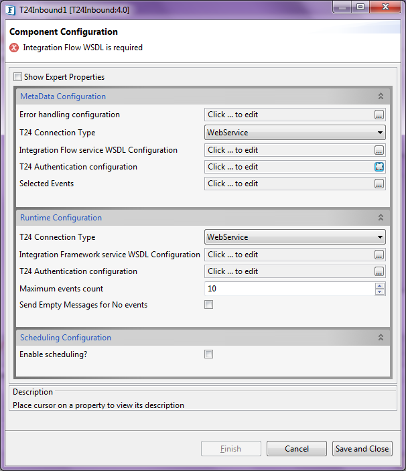The image size is (406, 471).
Task: Minimize the T24Inbound1 window
Action: point(342,7)
